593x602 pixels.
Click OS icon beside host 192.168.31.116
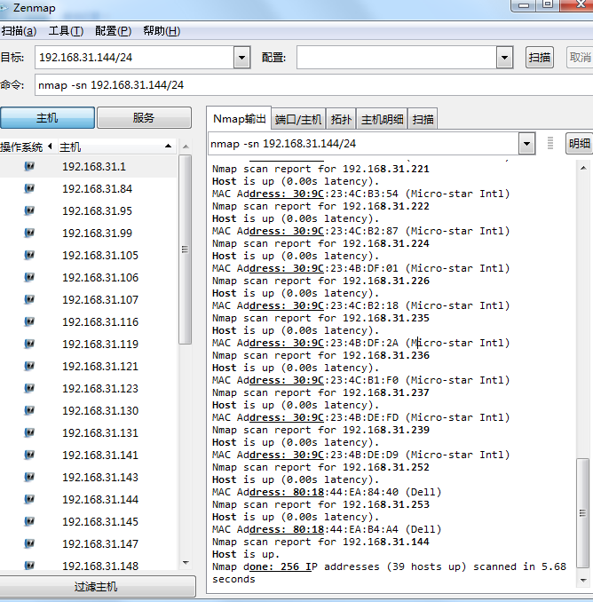coord(29,321)
